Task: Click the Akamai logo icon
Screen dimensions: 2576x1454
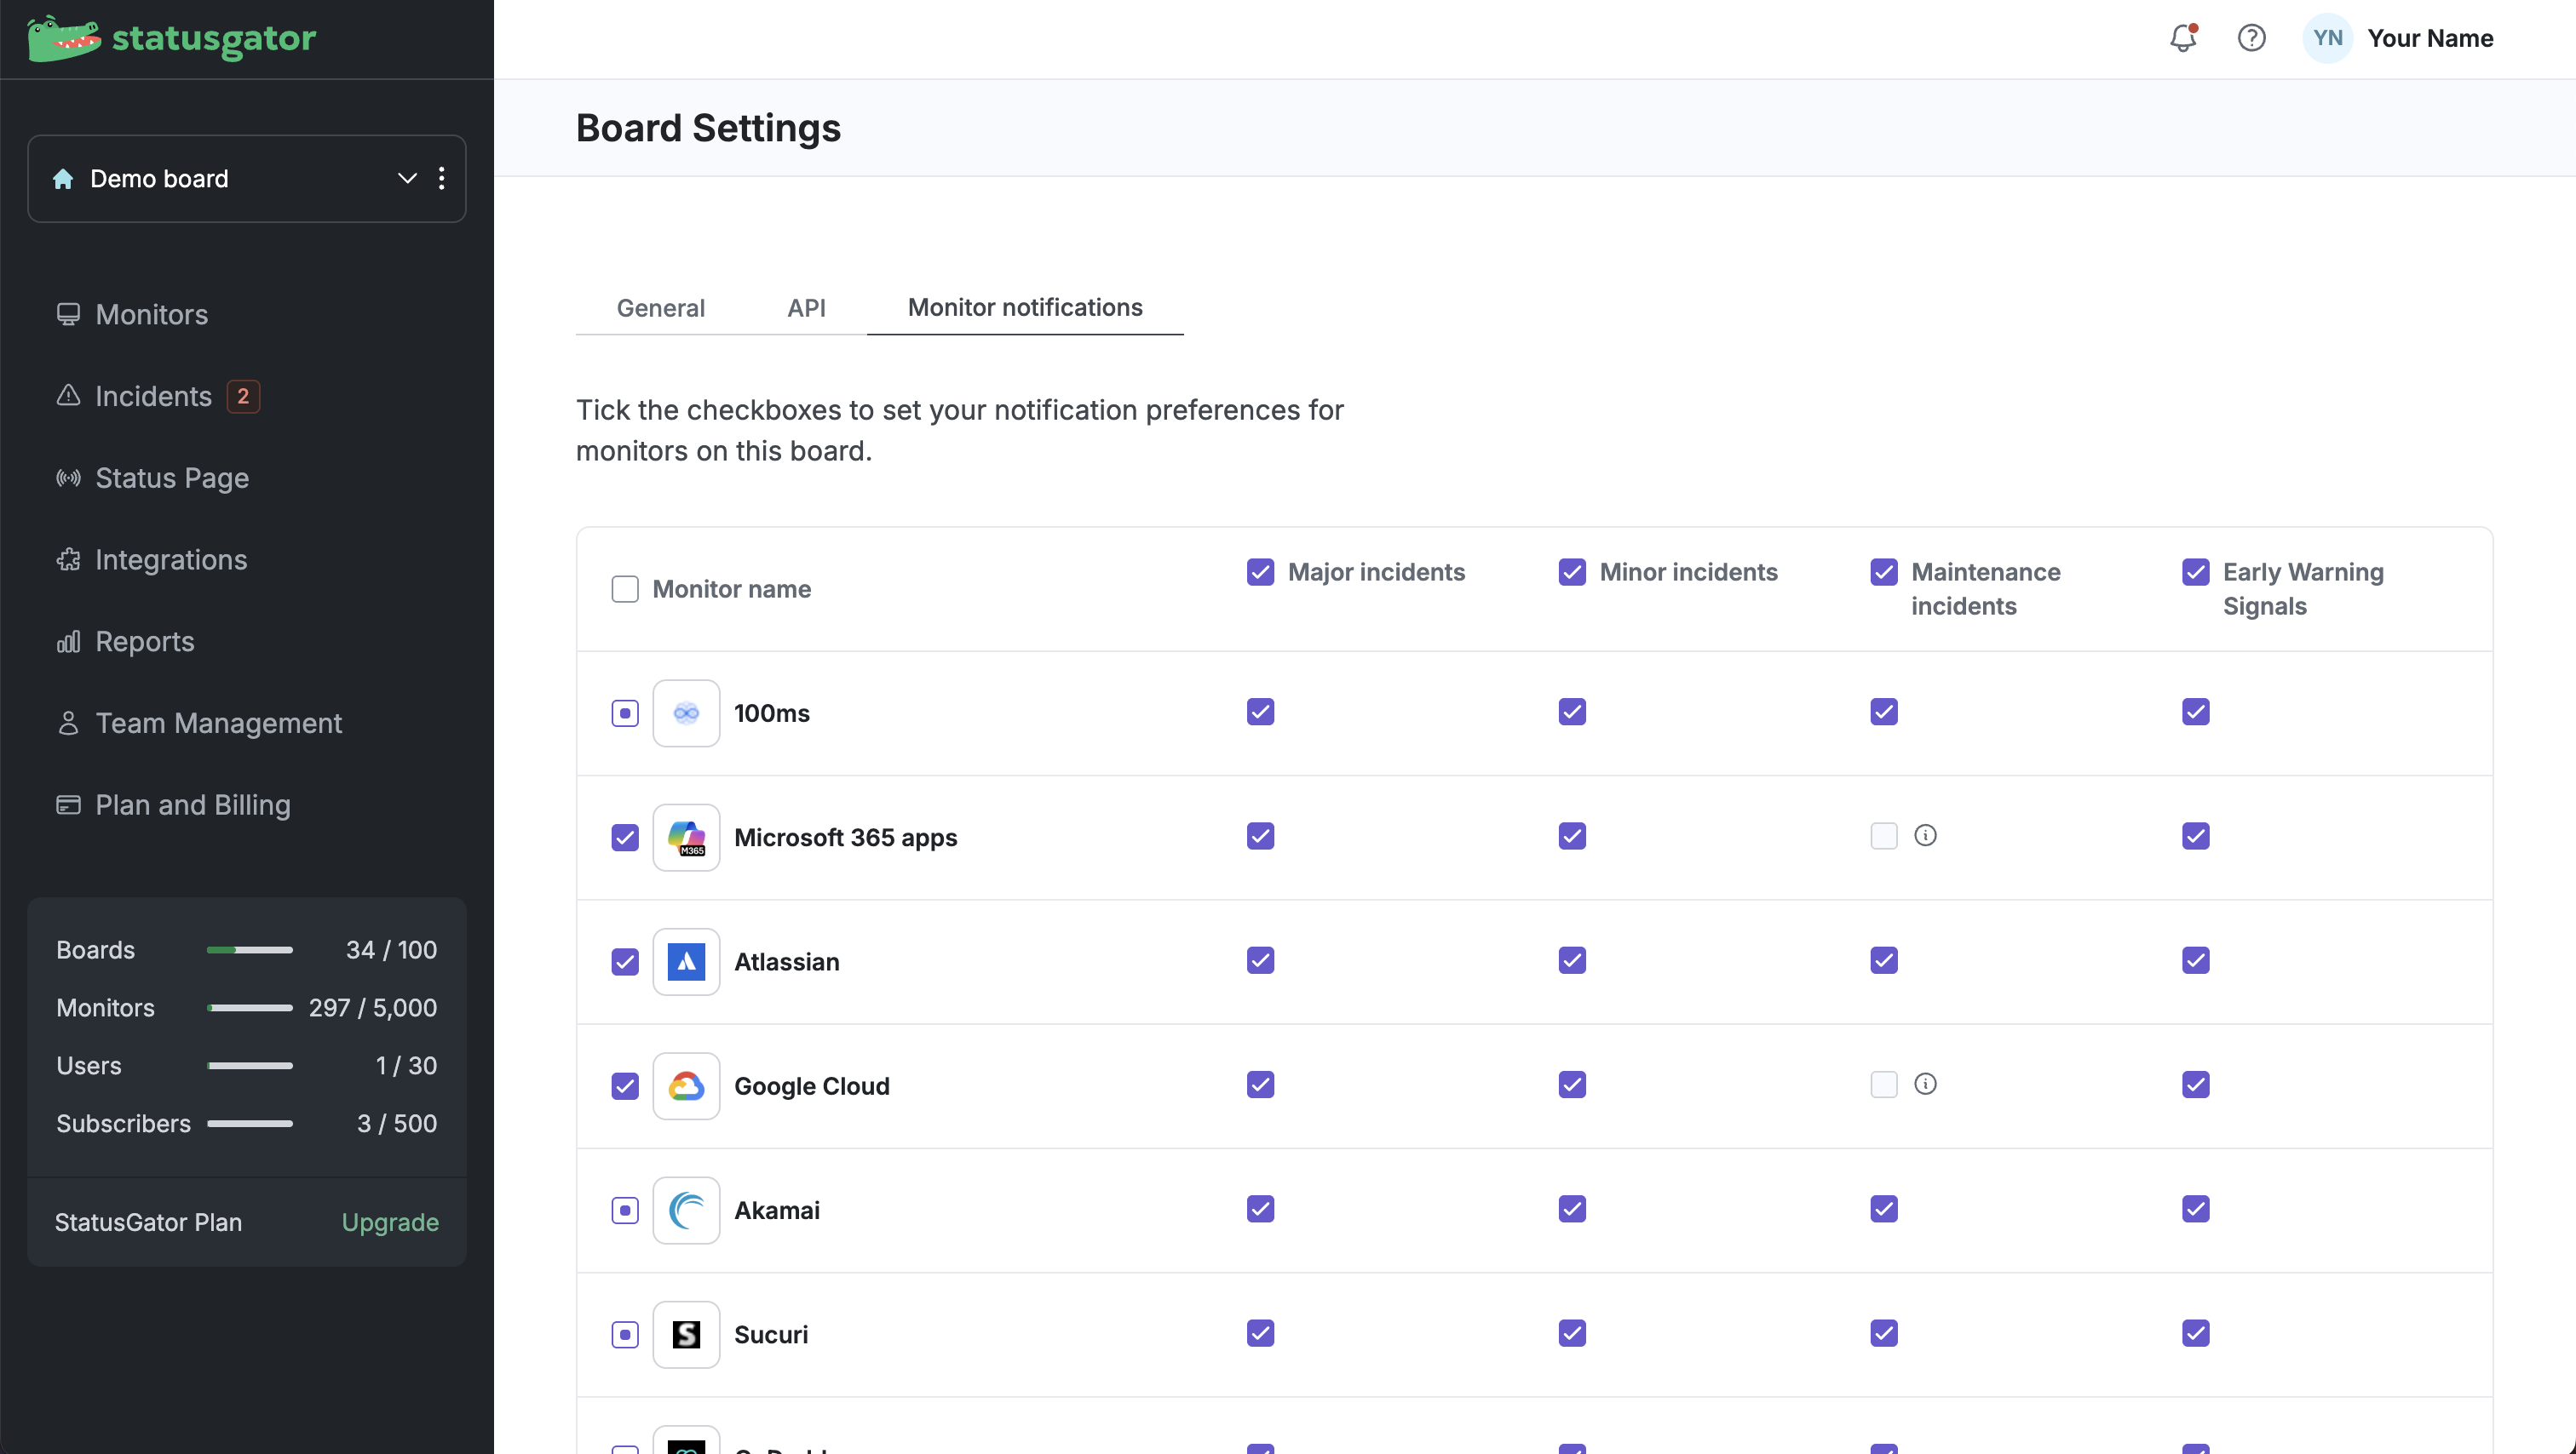Action: click(x=686, y=1211)
